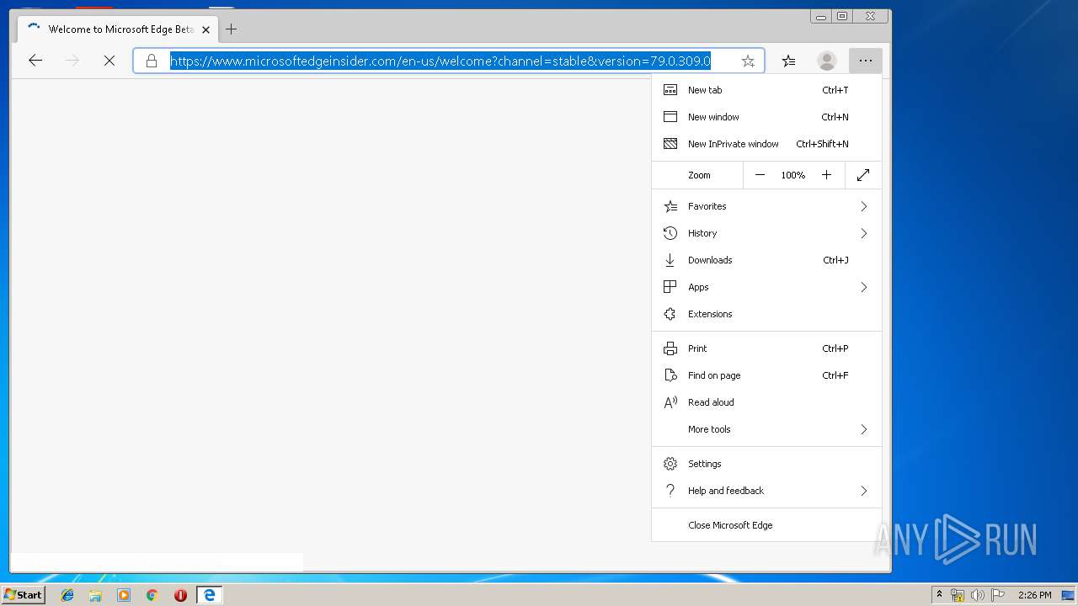
Task: Select the Edge taskbar button
Action: tap(209, 595)
